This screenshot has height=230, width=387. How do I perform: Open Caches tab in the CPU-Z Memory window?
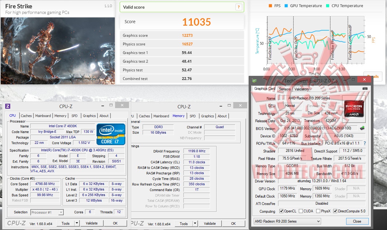click(x=144, y=116)
